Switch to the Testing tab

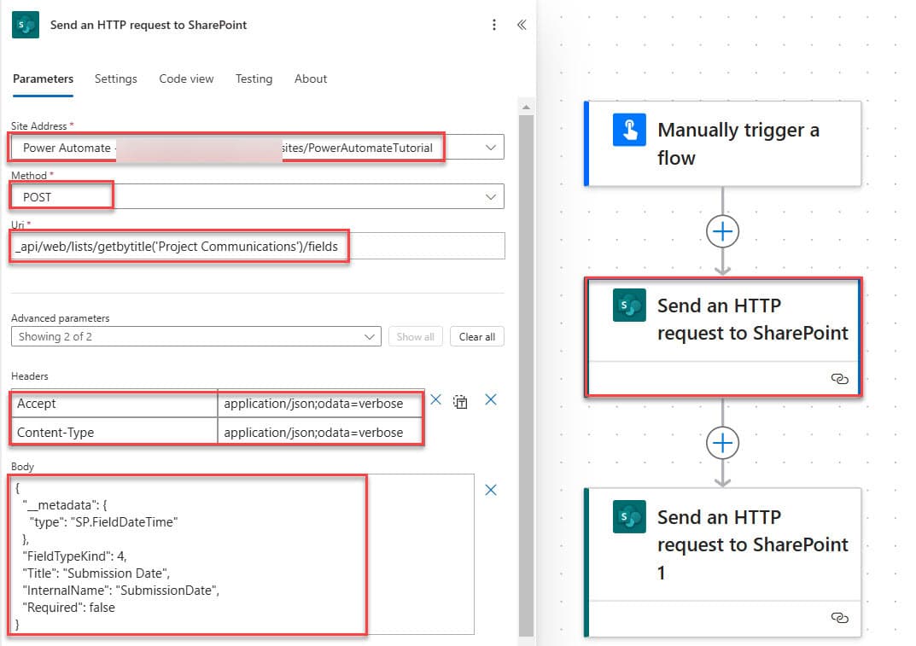click(254, 79)
